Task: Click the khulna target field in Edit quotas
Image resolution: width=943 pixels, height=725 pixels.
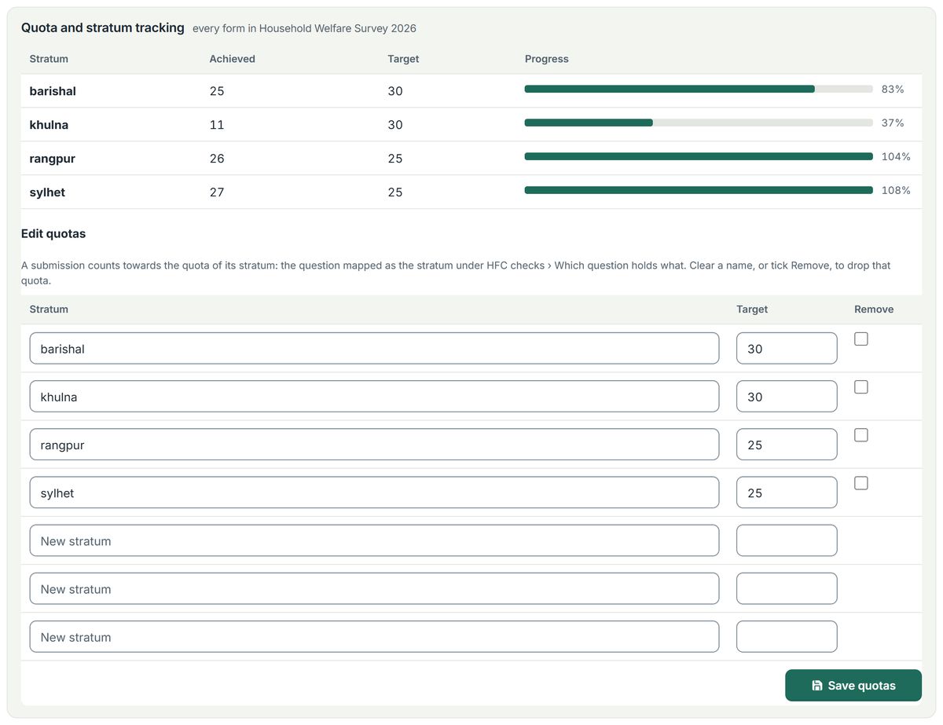Action: [x=787, y=397]
